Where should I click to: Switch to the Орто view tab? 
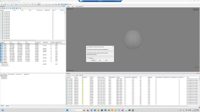tap(73, 6)
